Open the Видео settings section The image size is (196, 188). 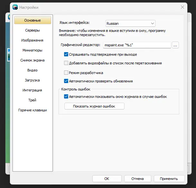pyautogui.click(x=33, y=70)
